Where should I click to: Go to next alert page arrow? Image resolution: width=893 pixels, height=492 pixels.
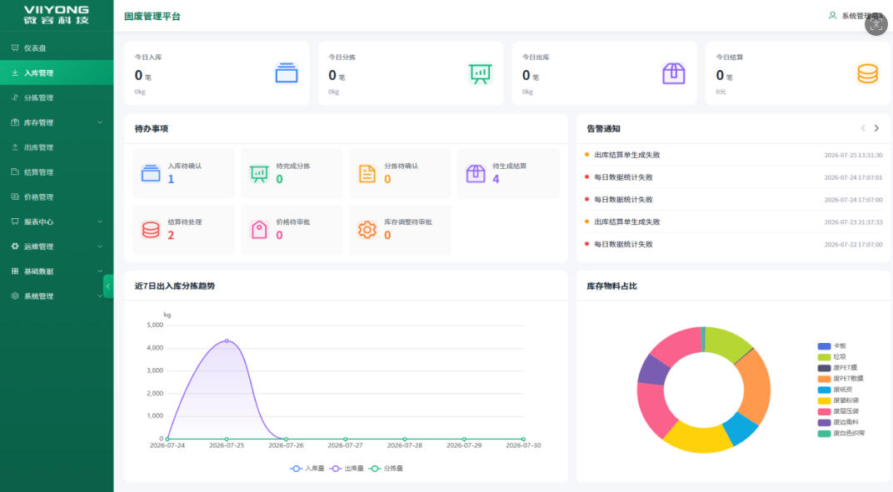876,128
